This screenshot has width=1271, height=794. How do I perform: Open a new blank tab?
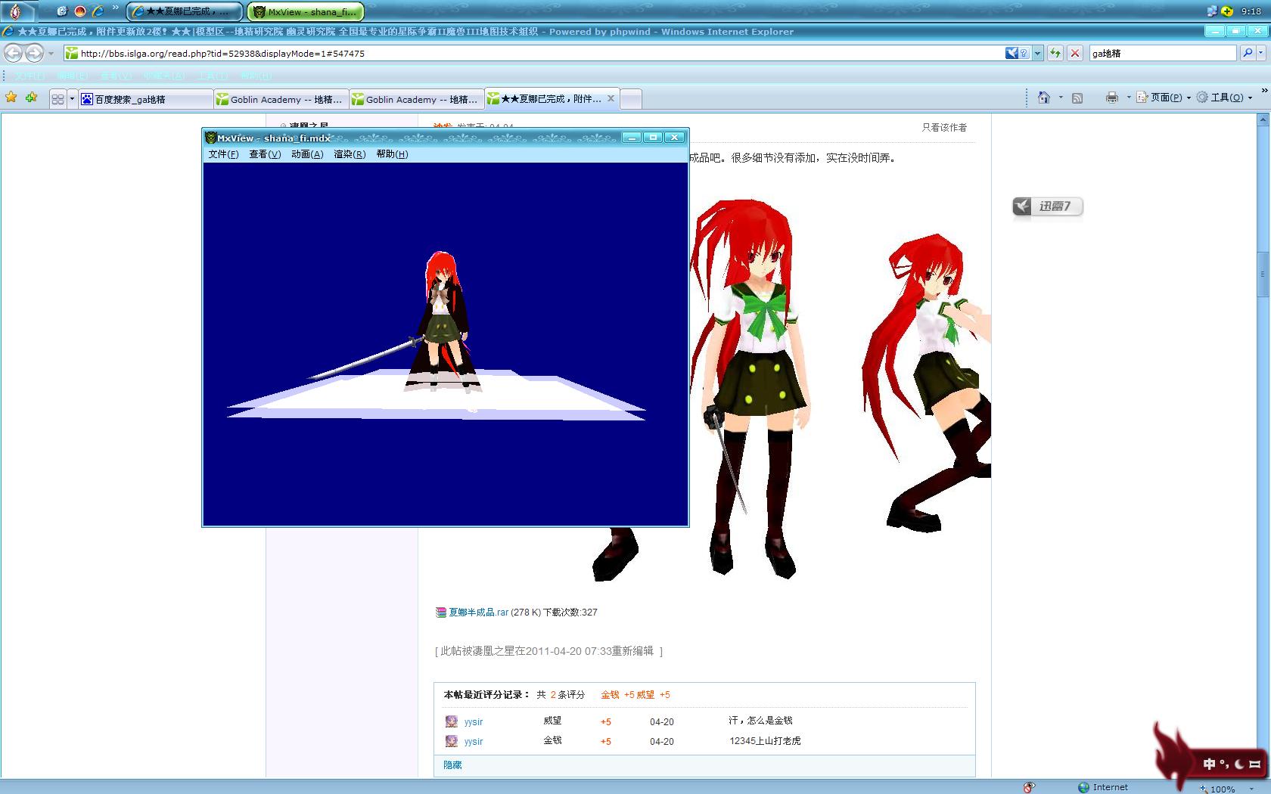pos(631,99)
